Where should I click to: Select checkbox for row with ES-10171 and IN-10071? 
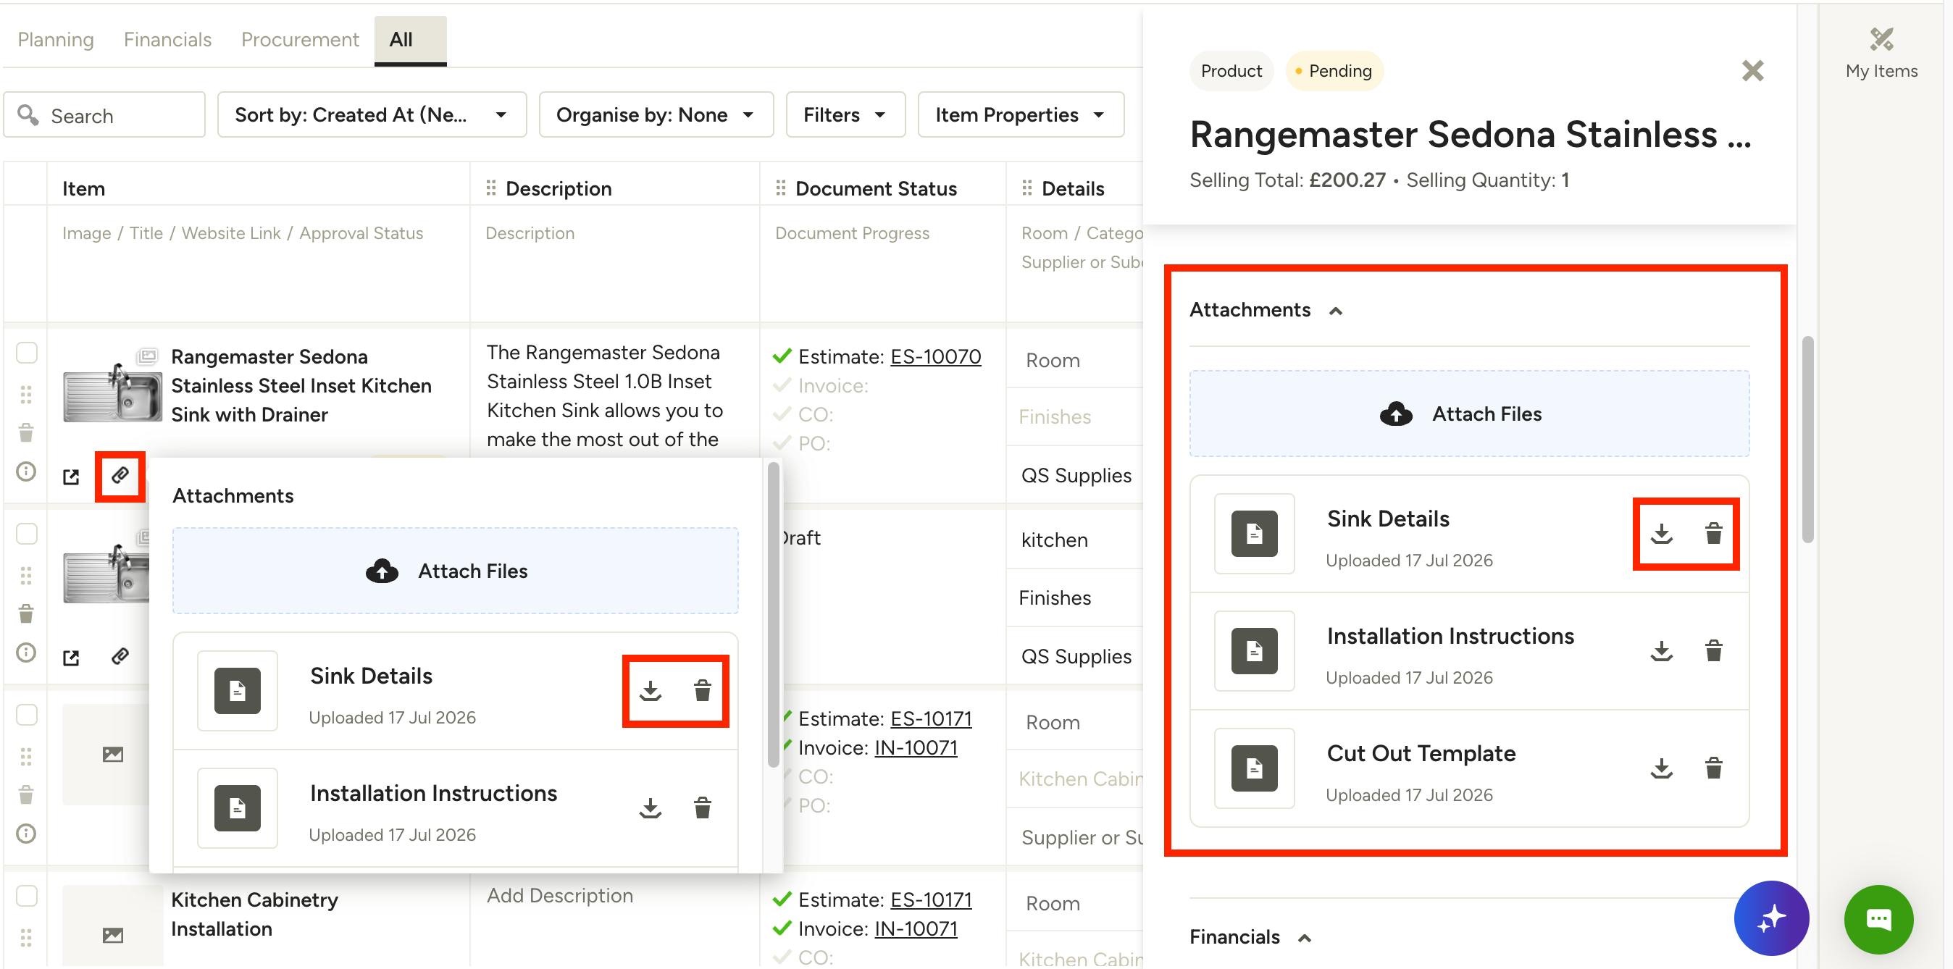click(x=27, y=715)
